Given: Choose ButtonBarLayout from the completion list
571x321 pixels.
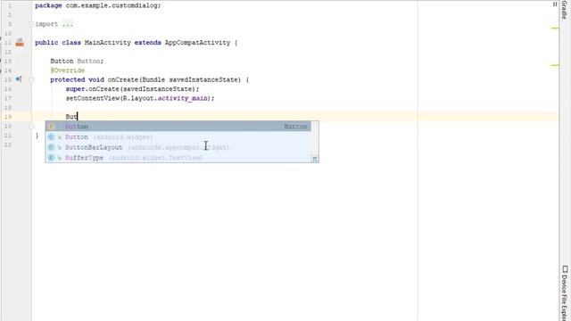Looking at the screenshot, I should point(178,147).
